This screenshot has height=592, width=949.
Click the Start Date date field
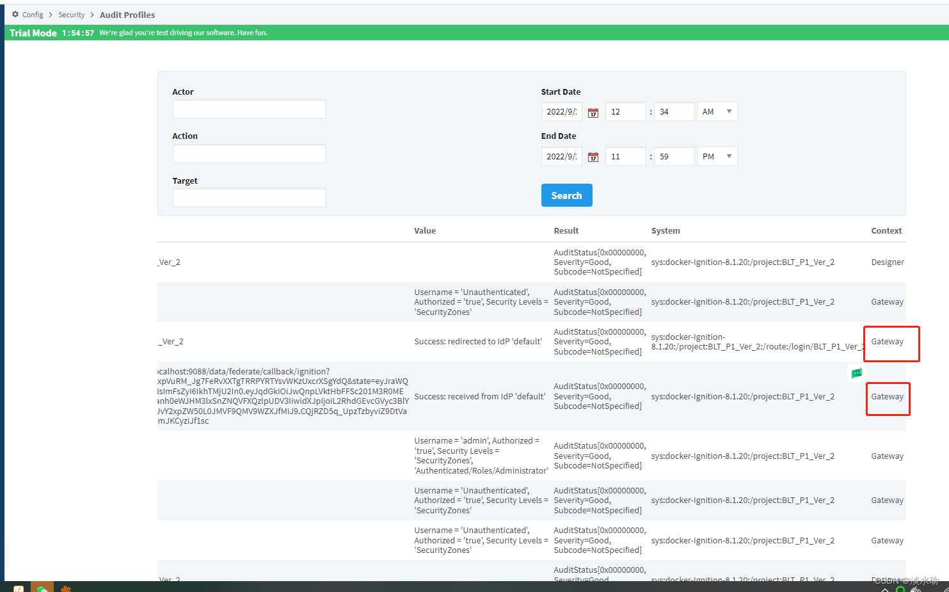[561, 111]
